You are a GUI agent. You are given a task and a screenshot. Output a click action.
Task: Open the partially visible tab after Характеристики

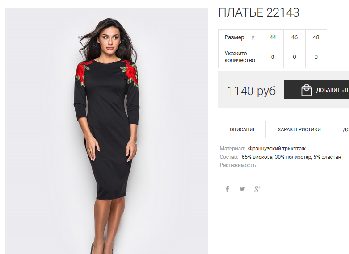[346, 129]
